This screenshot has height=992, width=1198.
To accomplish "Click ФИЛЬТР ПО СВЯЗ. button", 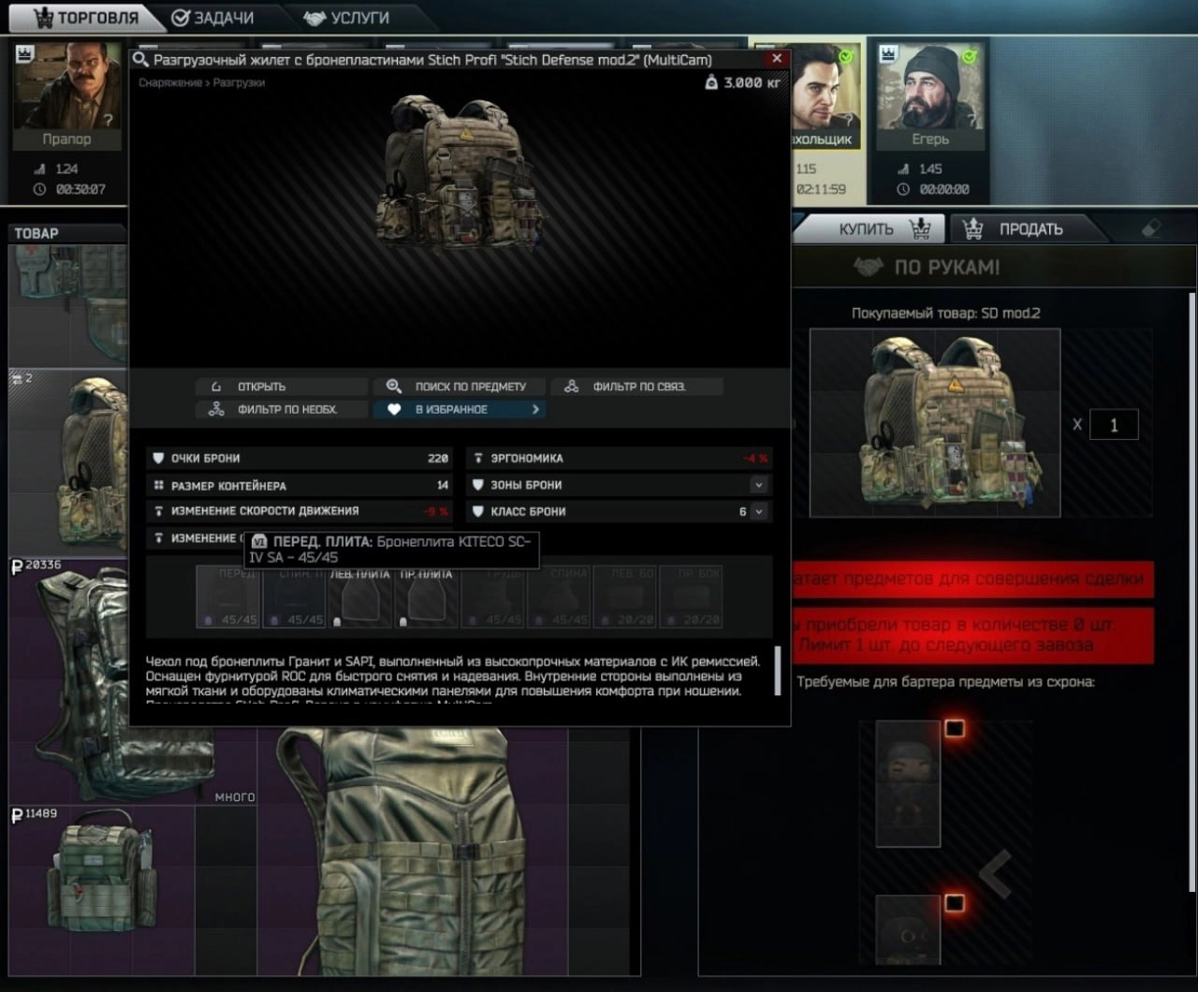I will (636, 387).
